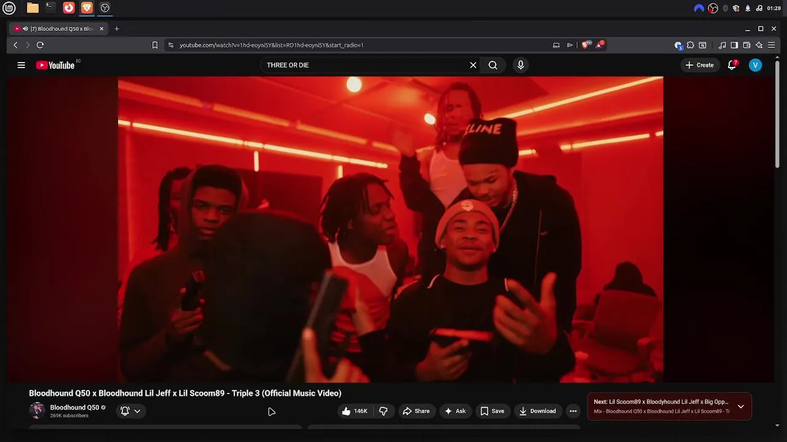This screenshot has height=442, width=787.
Task: Open the Create button
Action: [x=700, y=65]
